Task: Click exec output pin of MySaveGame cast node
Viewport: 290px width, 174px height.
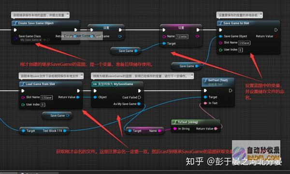Action: [x=140, y=91]
